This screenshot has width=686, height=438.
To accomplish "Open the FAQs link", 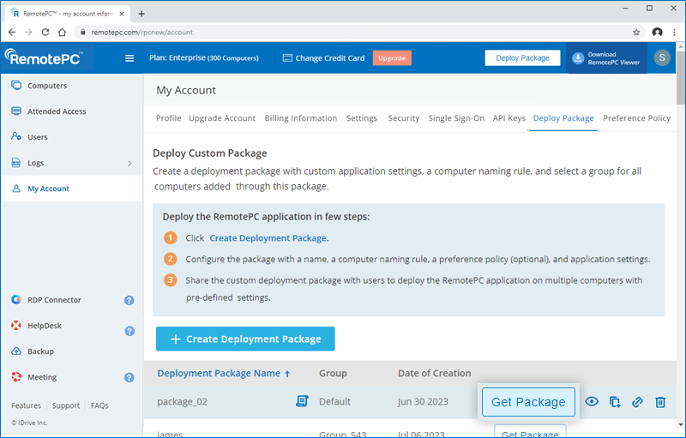I will click(x=99, y=405).
